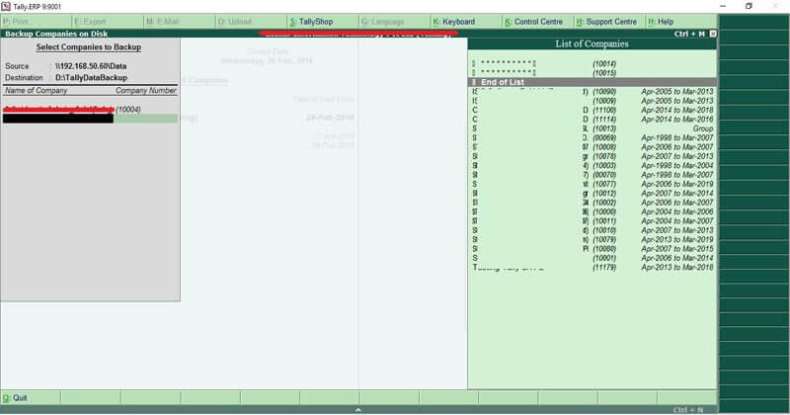Select the company with number (00070)
This screenshot has height=415, width=790.
(x=592, y=175)
